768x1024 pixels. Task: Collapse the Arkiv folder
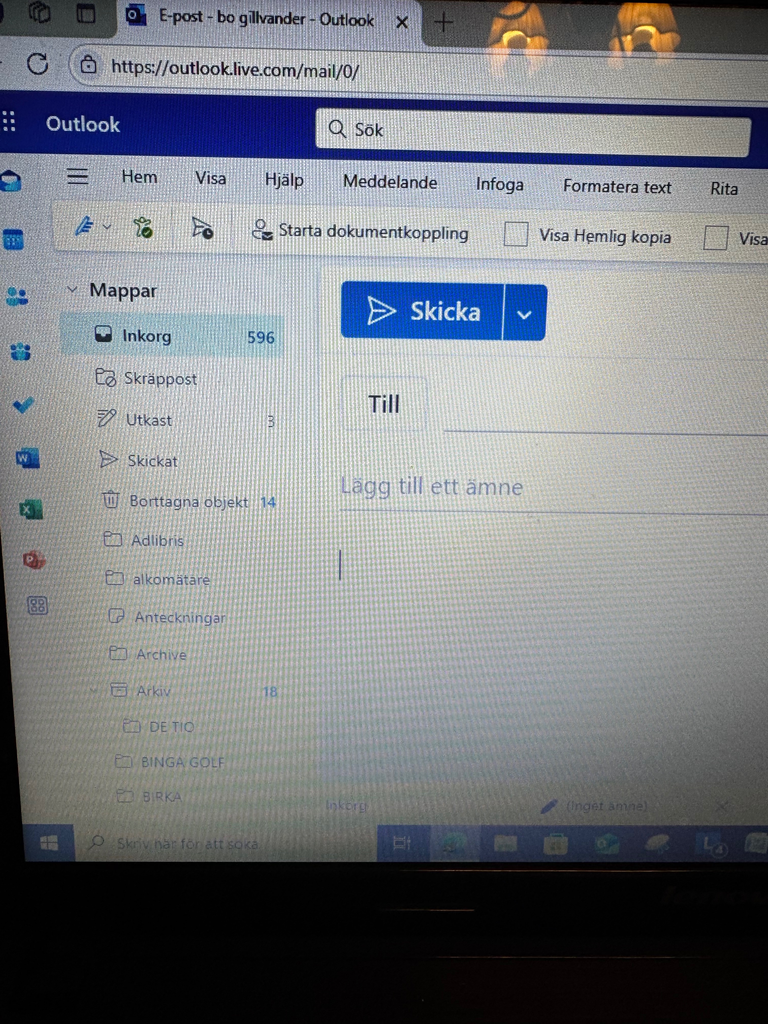[x=94, y=691]
